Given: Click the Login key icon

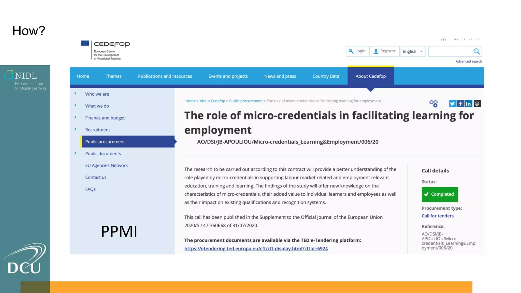Looking at the screenshot, I should (x=351, y=51).
